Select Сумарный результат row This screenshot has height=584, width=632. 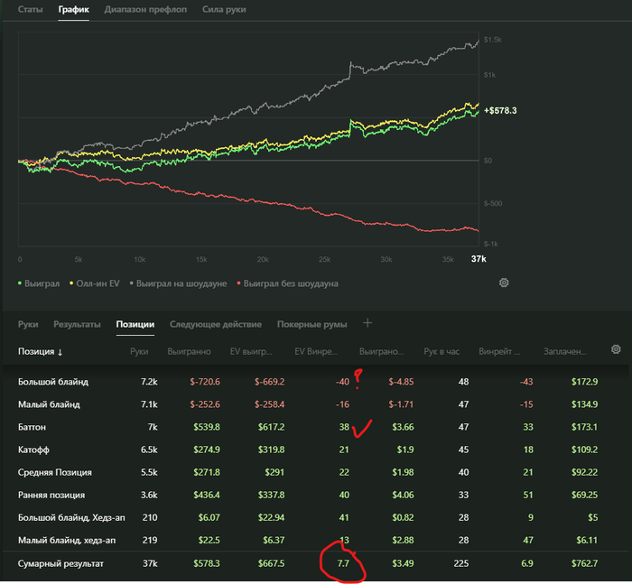pyautogui.click(x=316, y=563)
